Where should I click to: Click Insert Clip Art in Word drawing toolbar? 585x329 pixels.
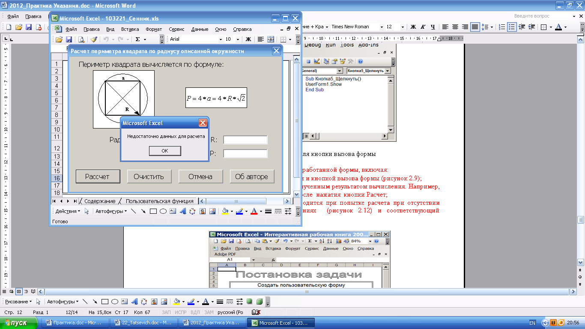(154, 302)
